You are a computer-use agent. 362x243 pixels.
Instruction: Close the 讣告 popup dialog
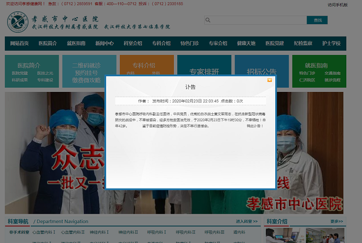(x=270, y=81)
